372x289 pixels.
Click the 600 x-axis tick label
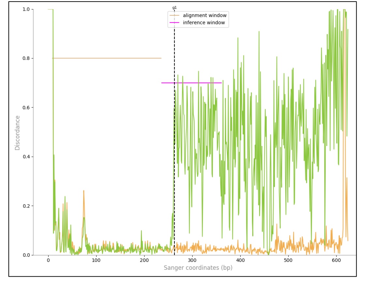(336, 260)
